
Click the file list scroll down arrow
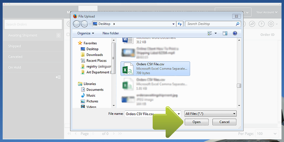[x=239, y=105]
